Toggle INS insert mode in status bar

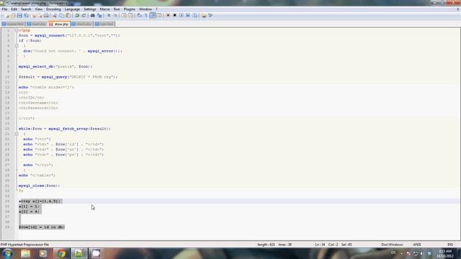pyautogui.click(x=449, y=245)
